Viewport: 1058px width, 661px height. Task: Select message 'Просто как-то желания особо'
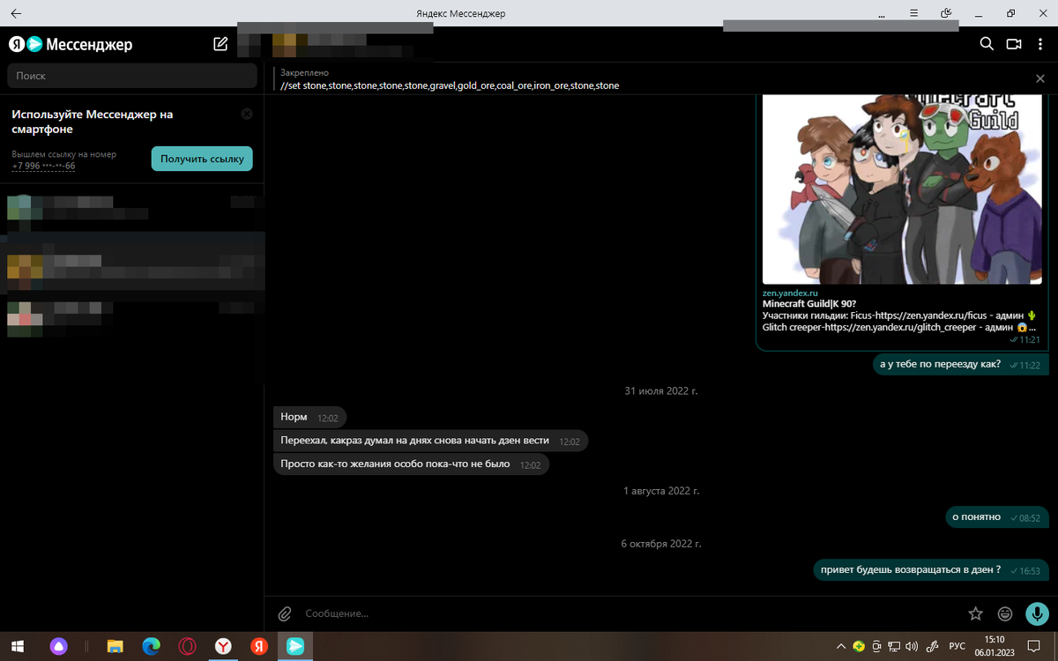point(411,464)
